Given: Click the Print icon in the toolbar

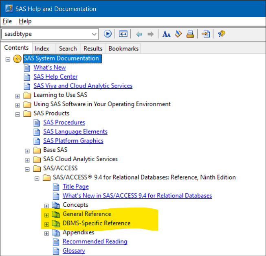Looking at the screenshot, I should tap(190, 34).
